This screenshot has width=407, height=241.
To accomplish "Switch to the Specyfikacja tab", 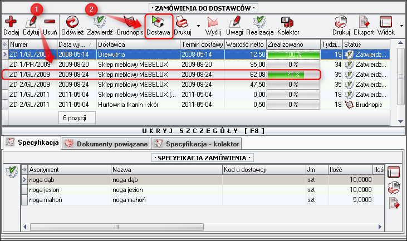I will (x=32, y=142).
